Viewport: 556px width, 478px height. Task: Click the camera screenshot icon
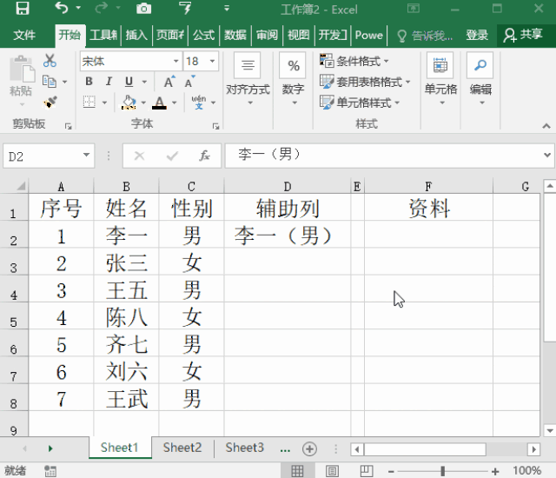(143, 10)
